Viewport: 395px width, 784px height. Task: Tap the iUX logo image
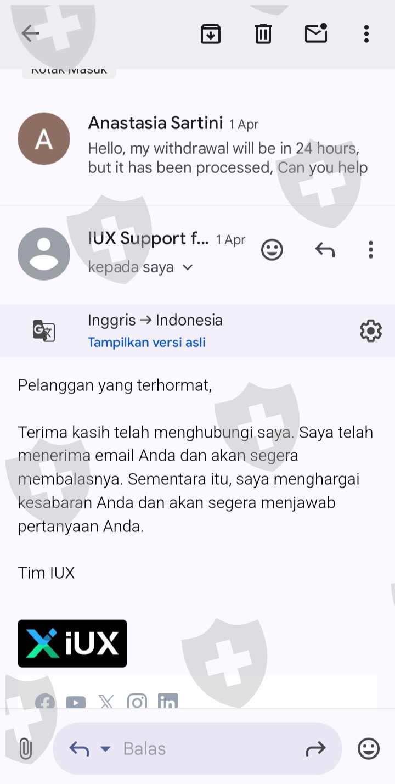[x=72, y=643]
